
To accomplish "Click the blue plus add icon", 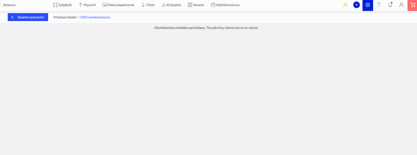I will point(356,5).
